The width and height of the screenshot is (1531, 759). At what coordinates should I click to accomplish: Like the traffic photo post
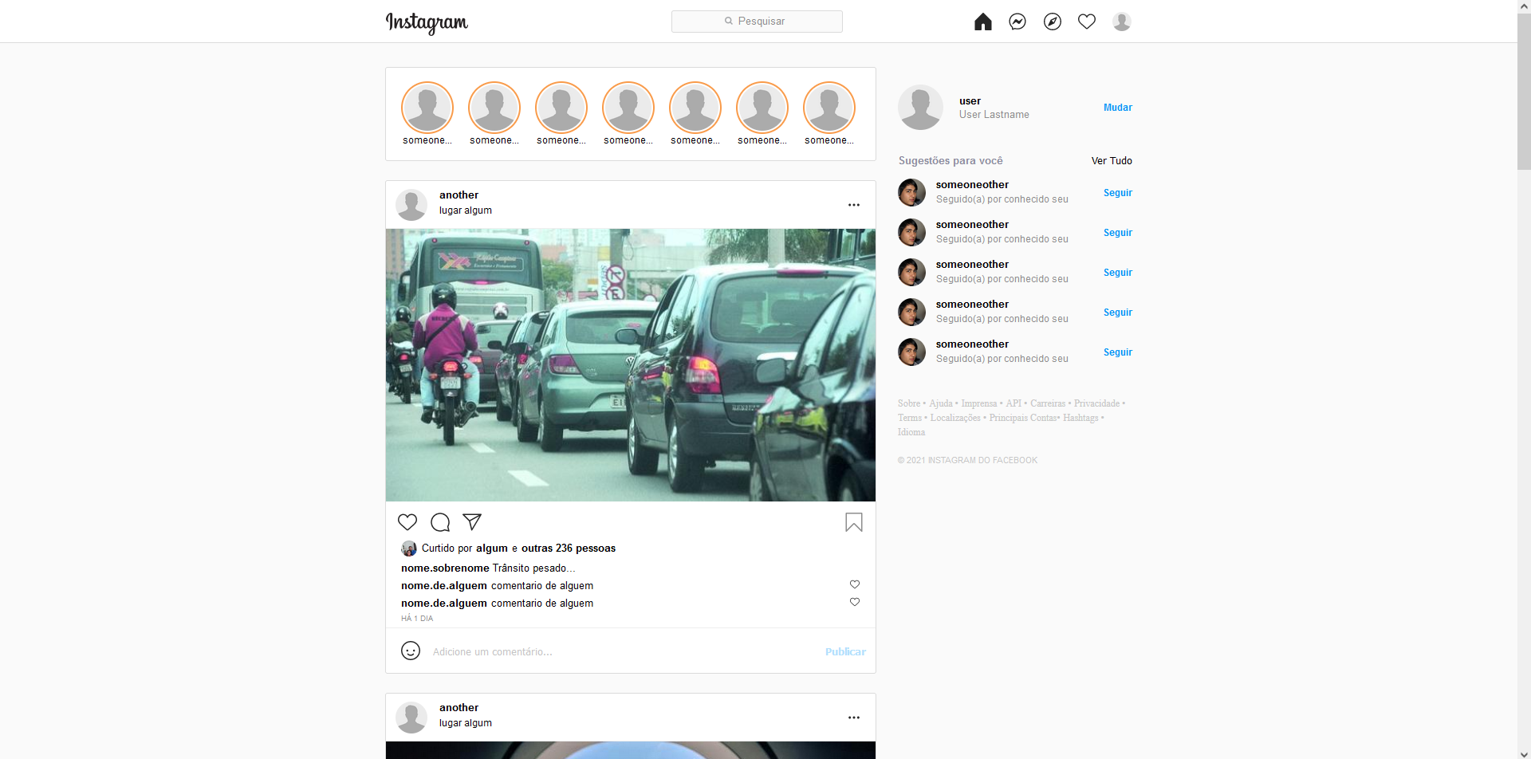tap(407, 522)
